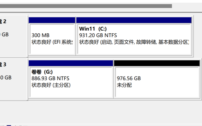Screen dimensions: 202x126
Task: Click the blue header strip above 卷卷 (G:)
Action: pyautogui.click(x=71, y=63)
